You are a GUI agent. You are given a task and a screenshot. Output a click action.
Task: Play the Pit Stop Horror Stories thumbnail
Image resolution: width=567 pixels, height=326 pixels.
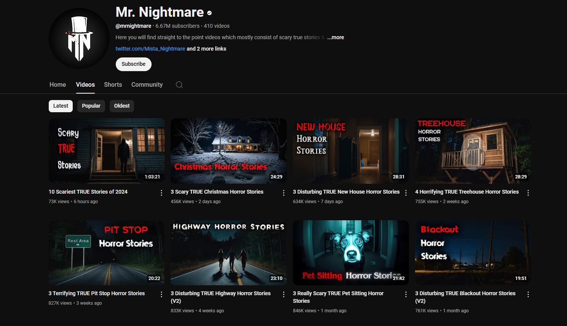(x=107, y=253)
